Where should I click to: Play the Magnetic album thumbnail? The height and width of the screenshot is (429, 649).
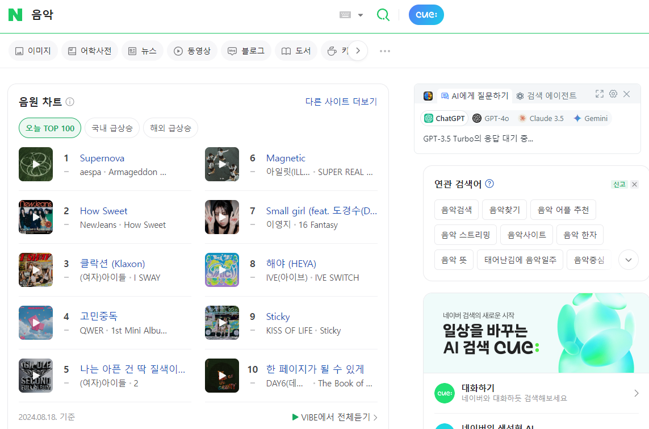222,164
